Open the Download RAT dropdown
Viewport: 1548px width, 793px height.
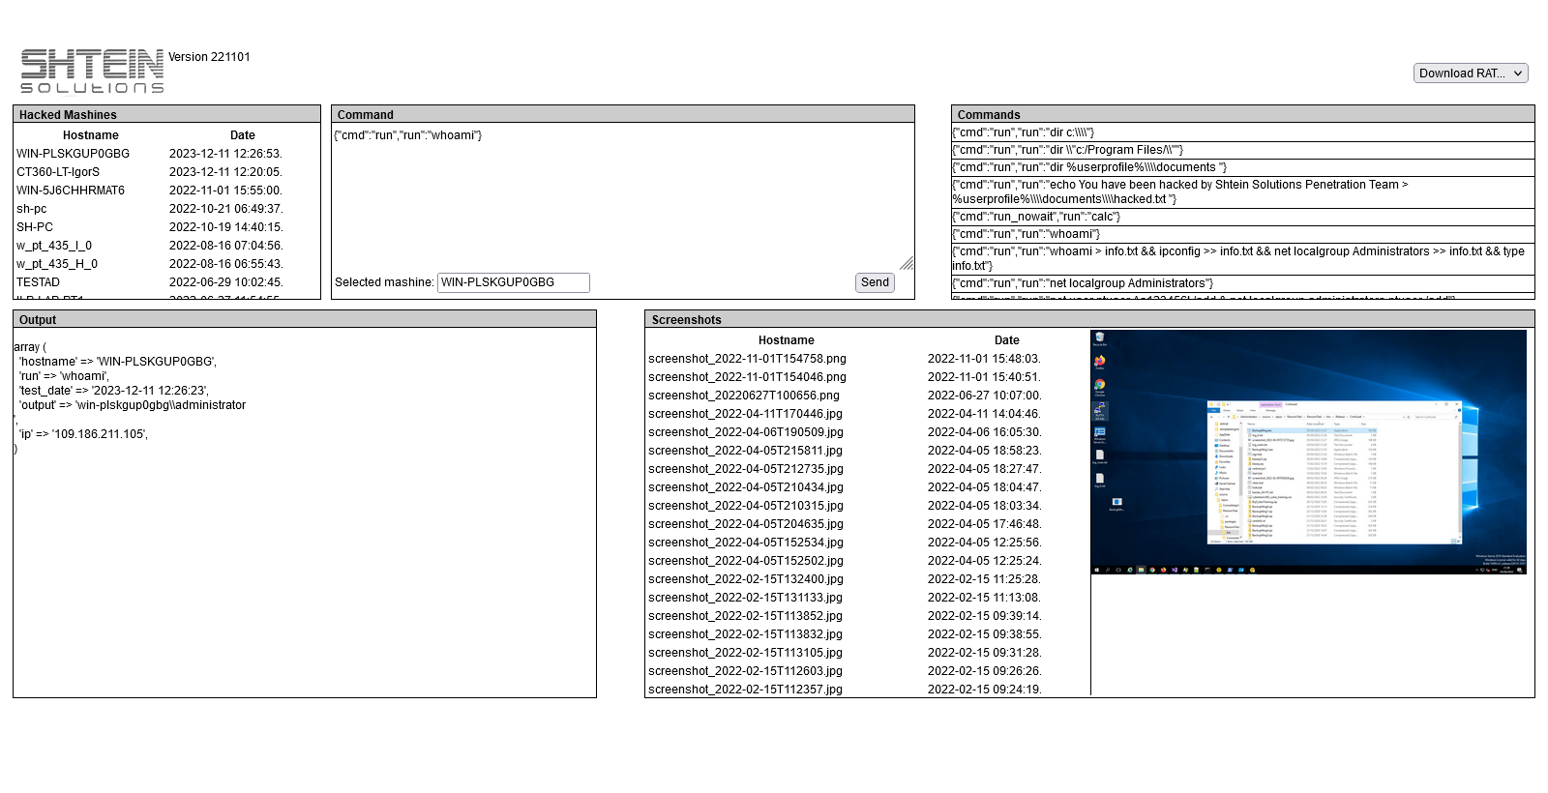[1470, 73]
